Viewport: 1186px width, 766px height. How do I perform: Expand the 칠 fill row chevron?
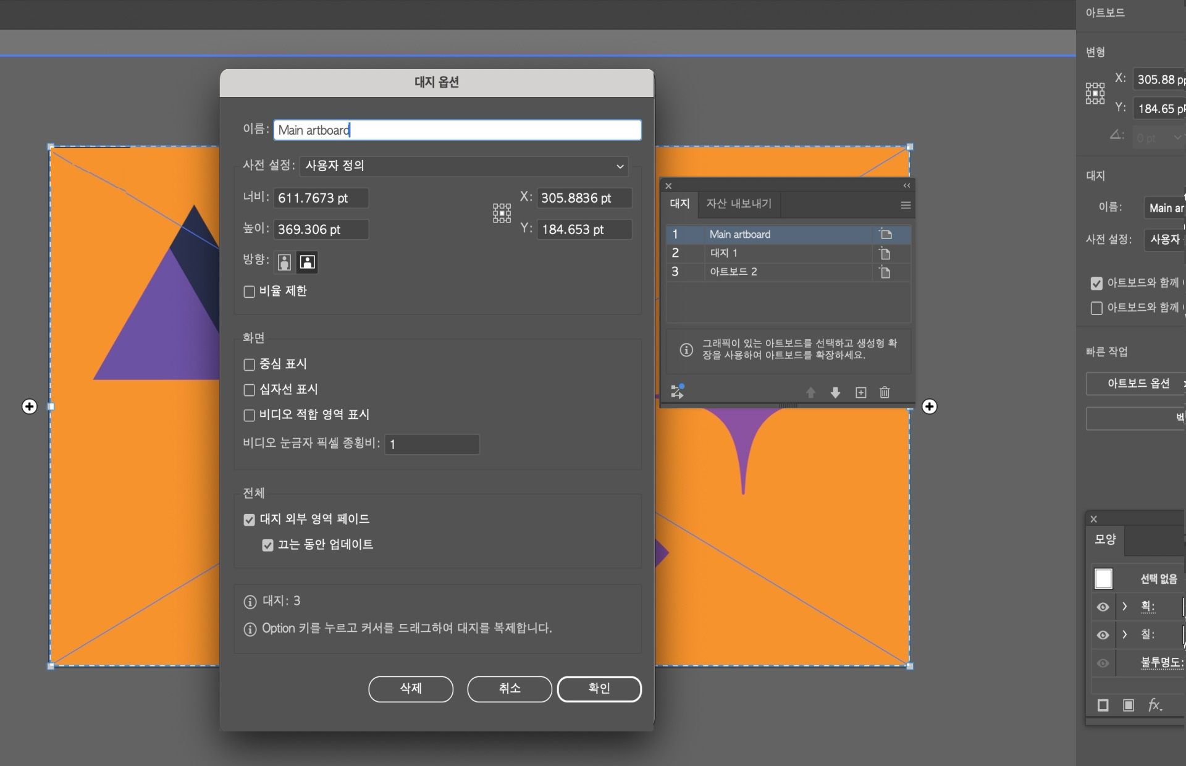(x=1125, y=634)
